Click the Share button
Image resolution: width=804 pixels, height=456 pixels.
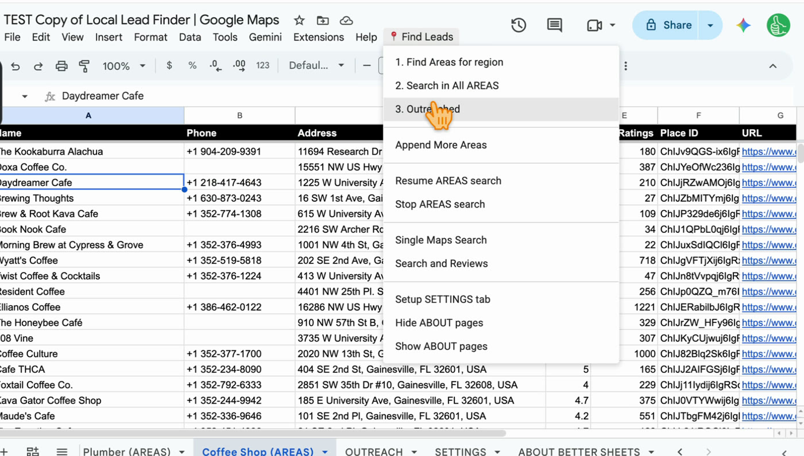pyautogui.click(x=669, y=25)
